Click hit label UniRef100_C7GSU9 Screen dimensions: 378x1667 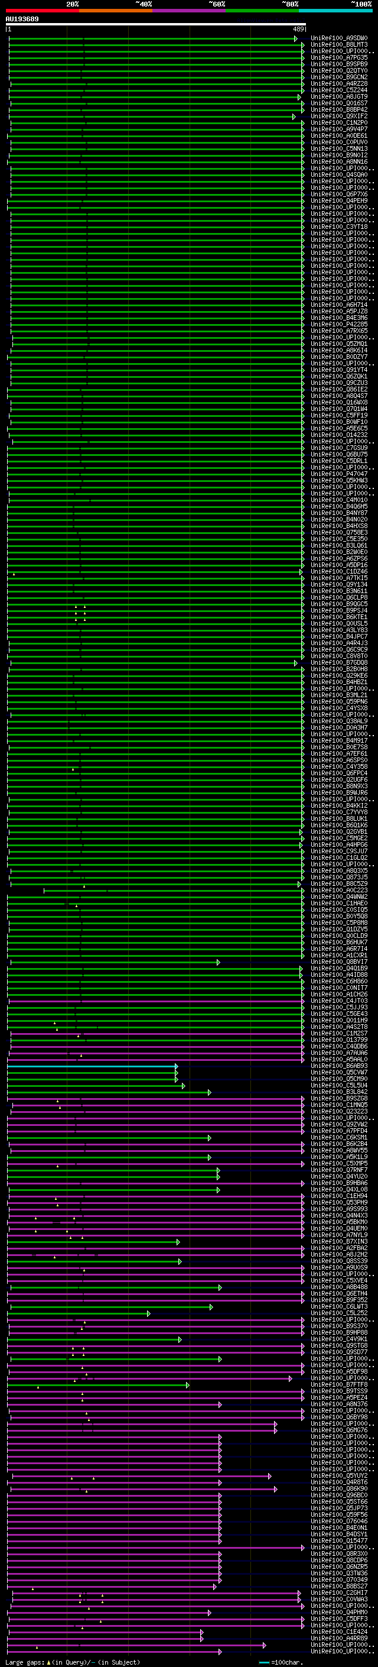339,448
